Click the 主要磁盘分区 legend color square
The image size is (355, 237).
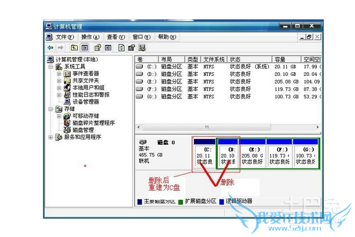point(140,202)
